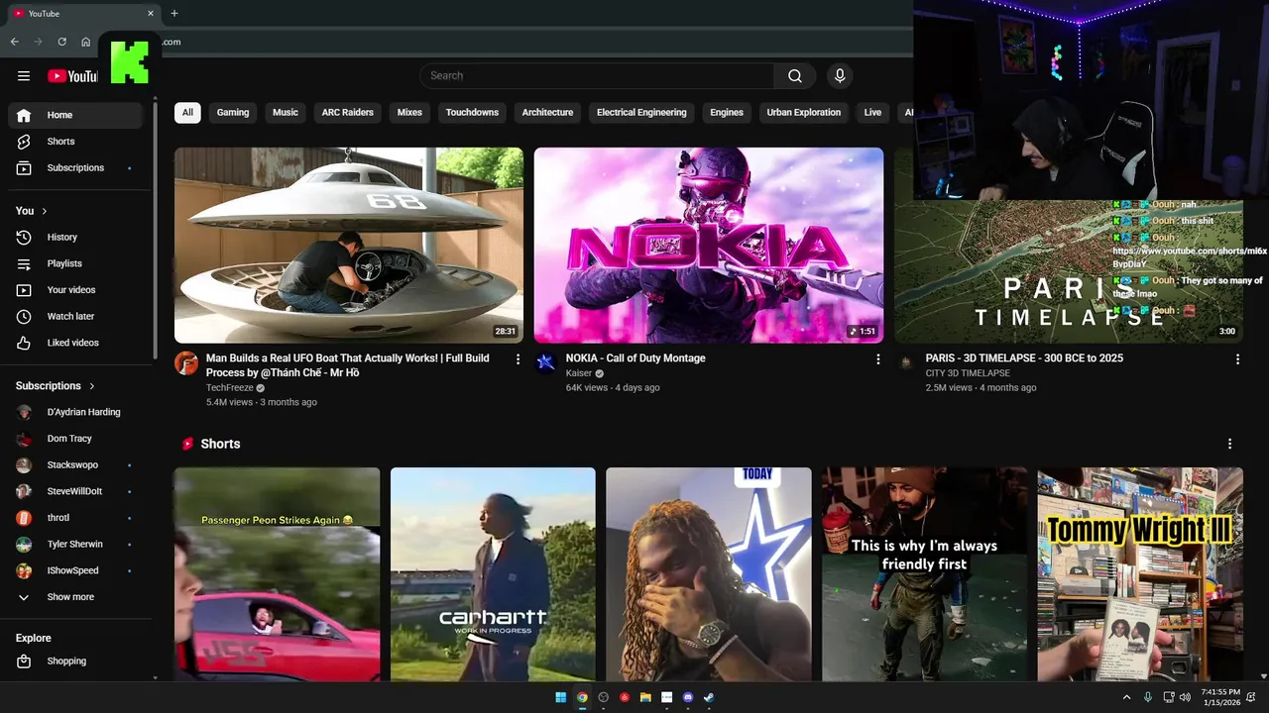Click CITY 3D TIMELAPSE channel avatar
The height and width of the screenshot is (713, 1269).
click(x=905, y=363)
